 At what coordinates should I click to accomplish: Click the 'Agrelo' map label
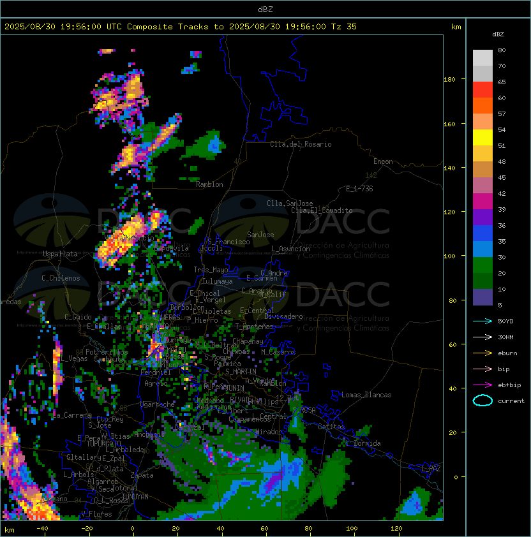(x=156, y=383)
